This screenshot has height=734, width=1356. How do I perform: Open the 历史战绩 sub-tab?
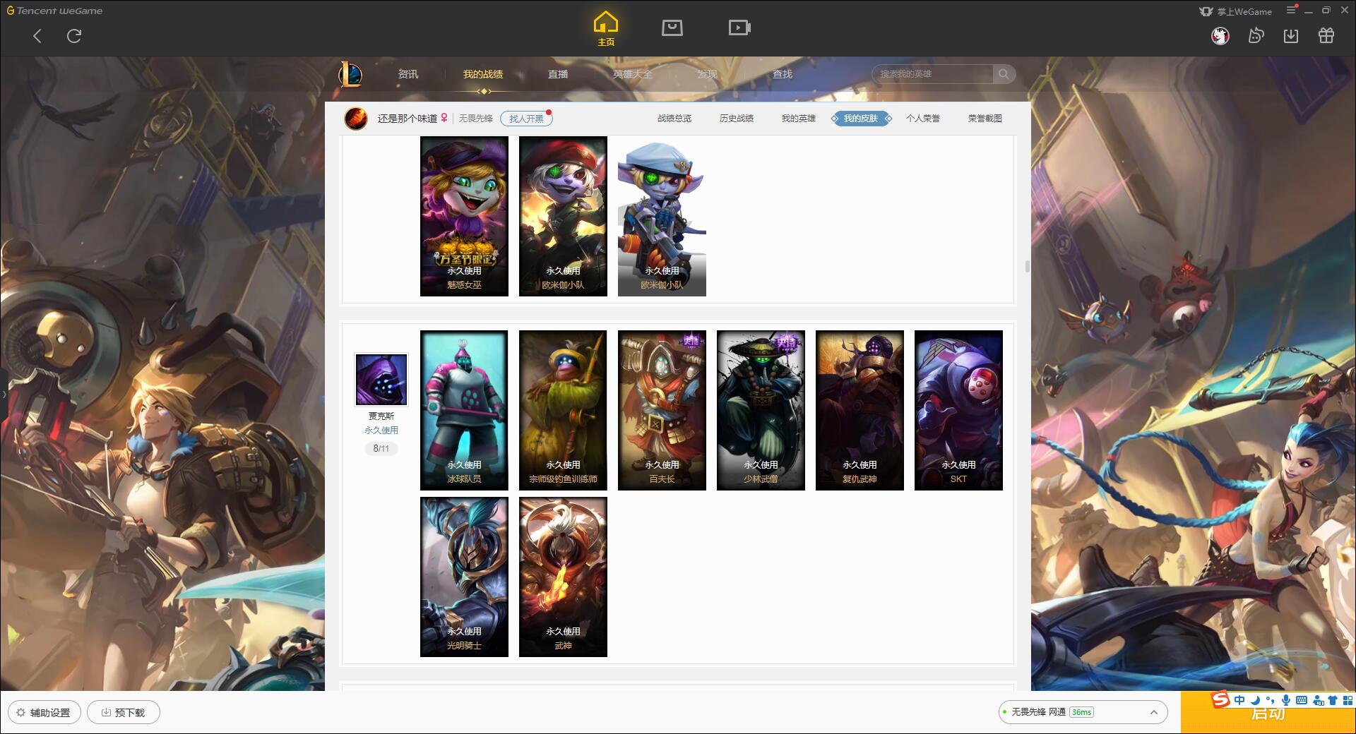coord(737,119)
